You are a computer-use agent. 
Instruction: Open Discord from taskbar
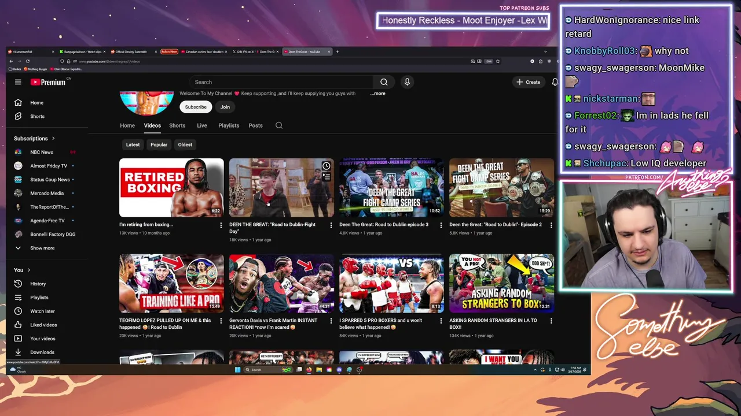339,370
